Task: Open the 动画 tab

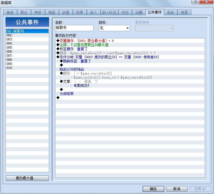Action: click(139, 13)
